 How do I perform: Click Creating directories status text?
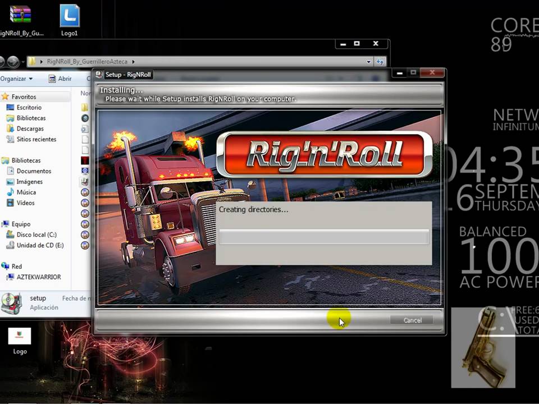pos(253,209)
